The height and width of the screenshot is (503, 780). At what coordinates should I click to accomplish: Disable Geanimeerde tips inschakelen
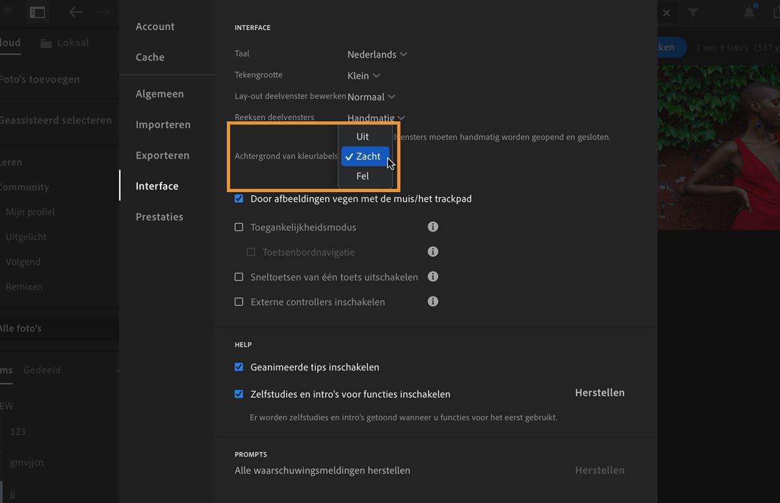pos(239,367)
